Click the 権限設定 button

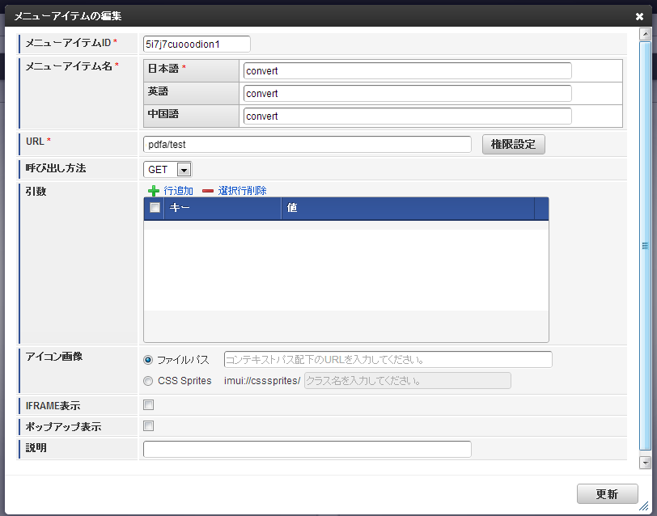(x=513, y=145)
